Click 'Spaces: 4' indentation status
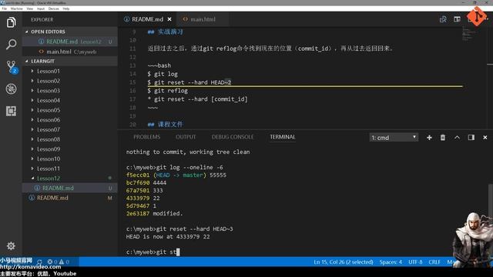Screen dimensions: 493x277 [x=391, y=262]
